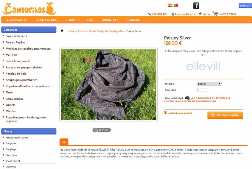Screen dimensions: 252x169
Task: Go home via breadcrumb house icon
Action: click(62, 31)
